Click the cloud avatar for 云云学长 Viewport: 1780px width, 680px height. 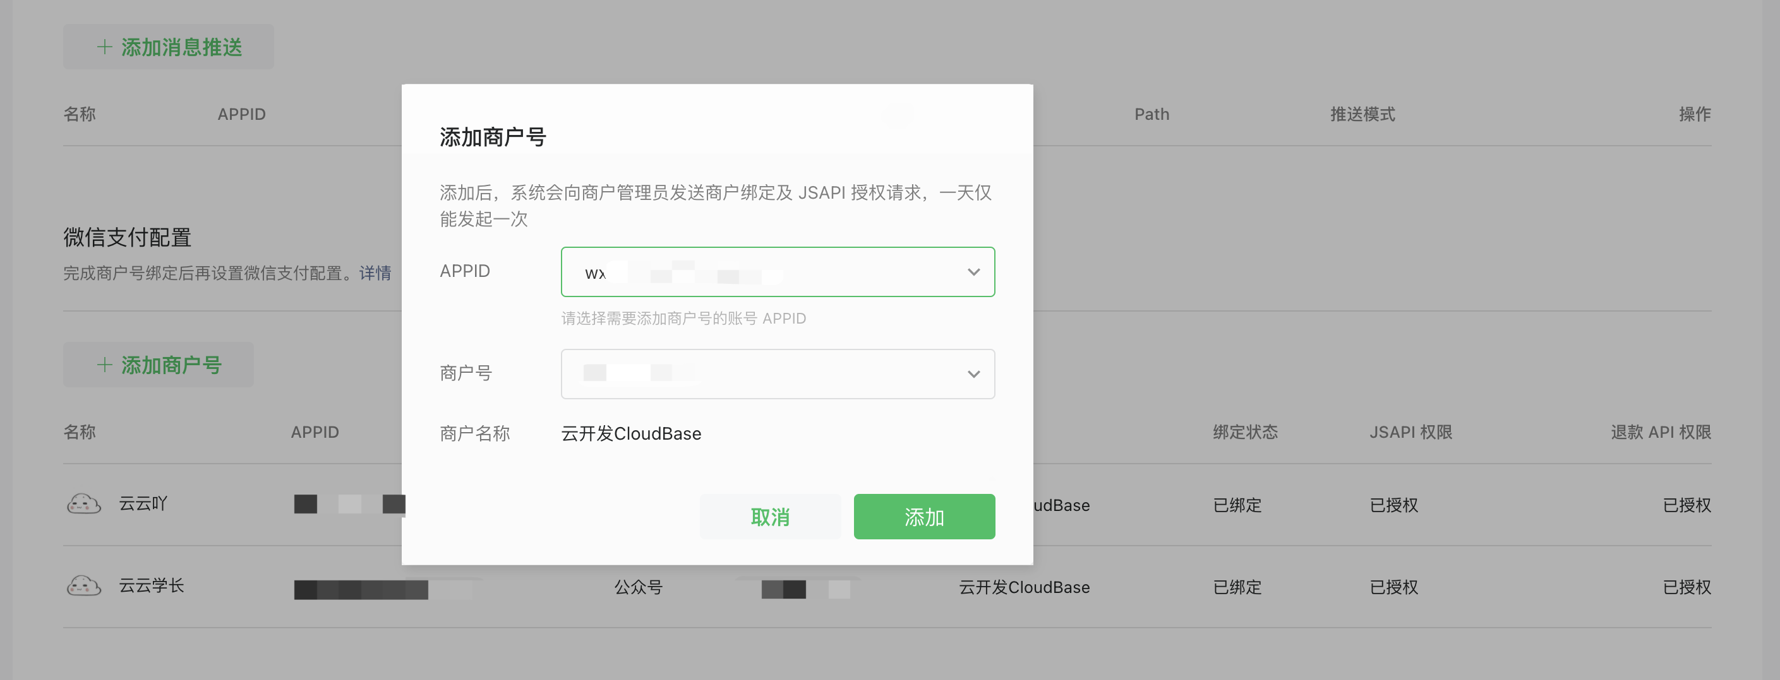click(x=83, y=586)
